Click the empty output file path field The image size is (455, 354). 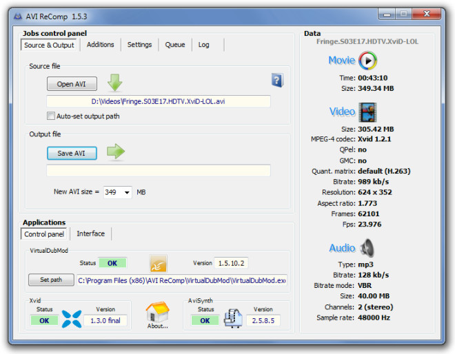(x=159, y=171)
